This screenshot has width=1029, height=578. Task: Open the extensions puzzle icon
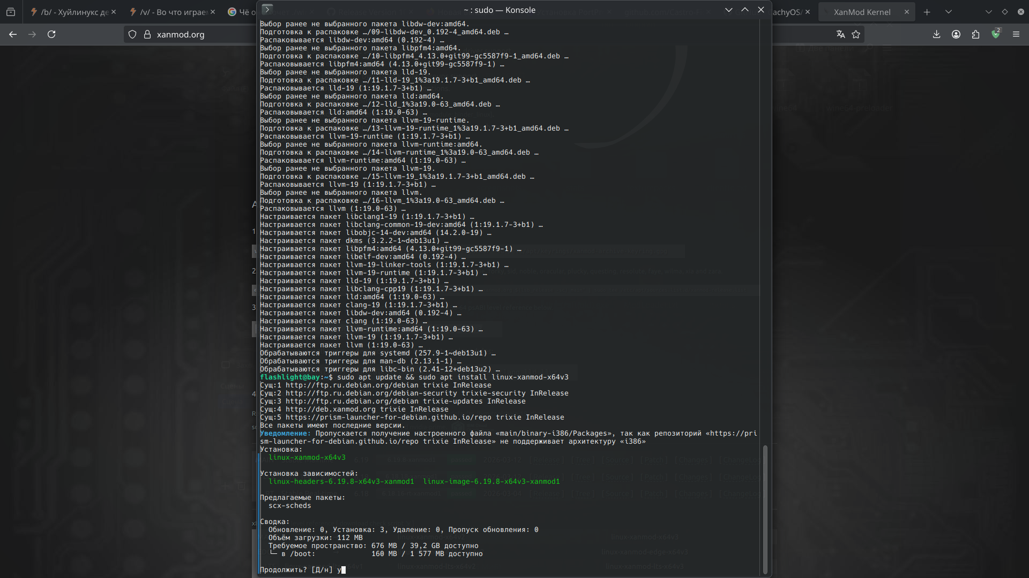(975, 34)
